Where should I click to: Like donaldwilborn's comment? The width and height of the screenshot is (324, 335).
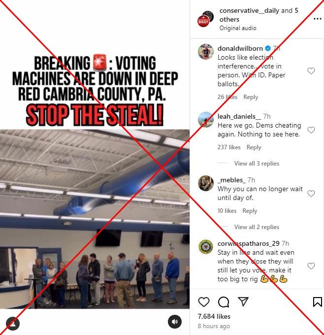point(311,71)
